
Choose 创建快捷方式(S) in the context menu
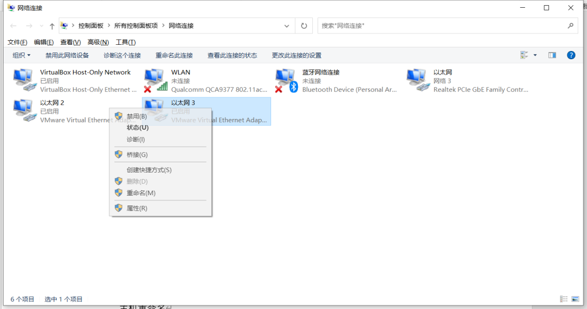pos(160,170)
